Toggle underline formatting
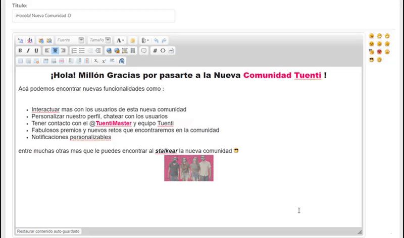The image size is (404, 238). tap(36, 51)
